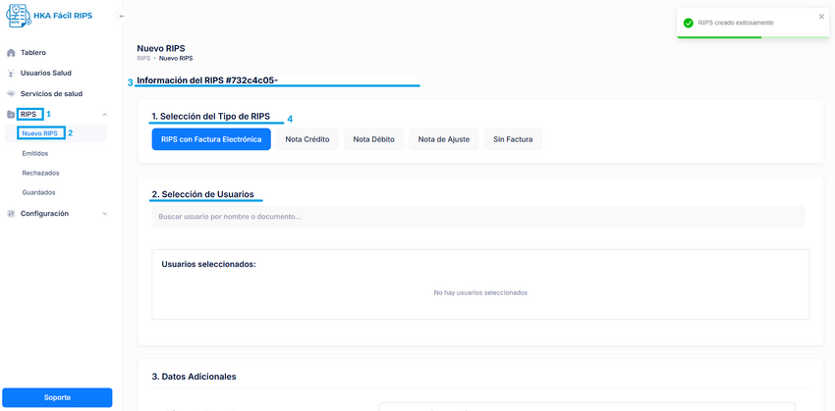This screenshot has width=835, height=411.
Task: Expand the Configuración submenu chevron
Action: (105, 214)
